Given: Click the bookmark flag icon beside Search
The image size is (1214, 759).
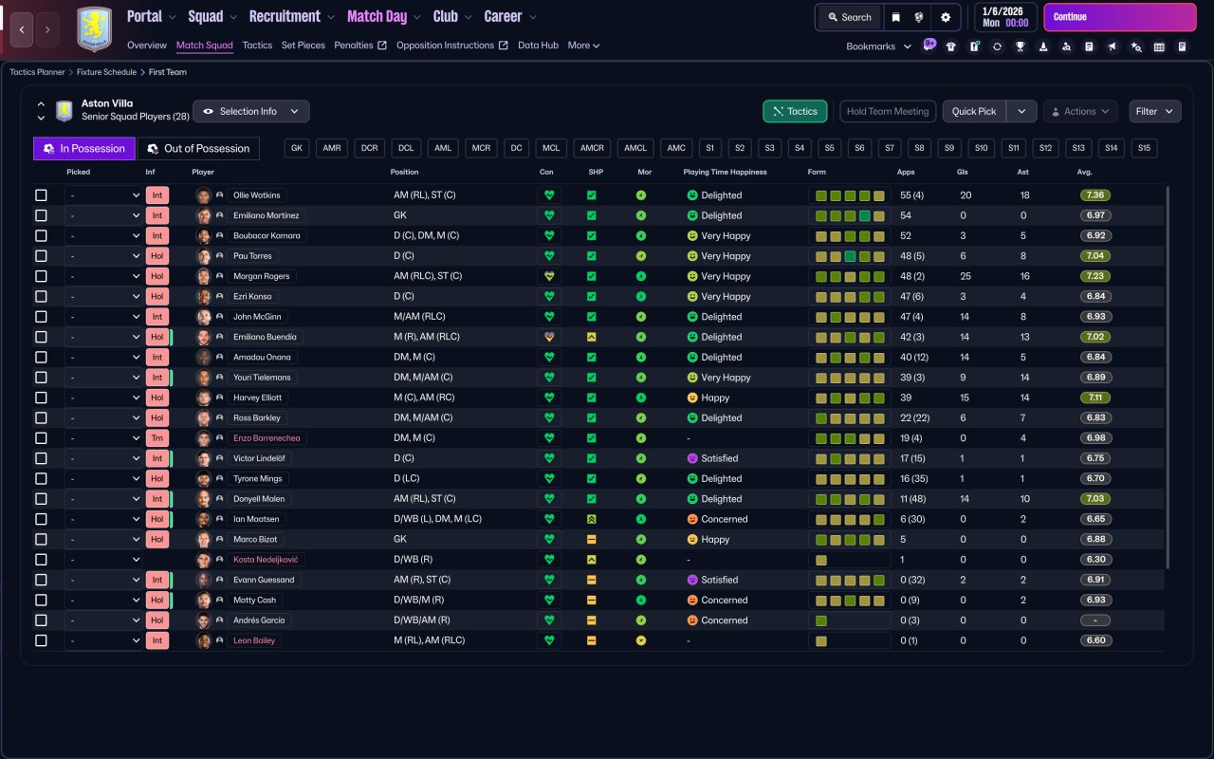Looking at the screenshot, I should tap(895, 17).
